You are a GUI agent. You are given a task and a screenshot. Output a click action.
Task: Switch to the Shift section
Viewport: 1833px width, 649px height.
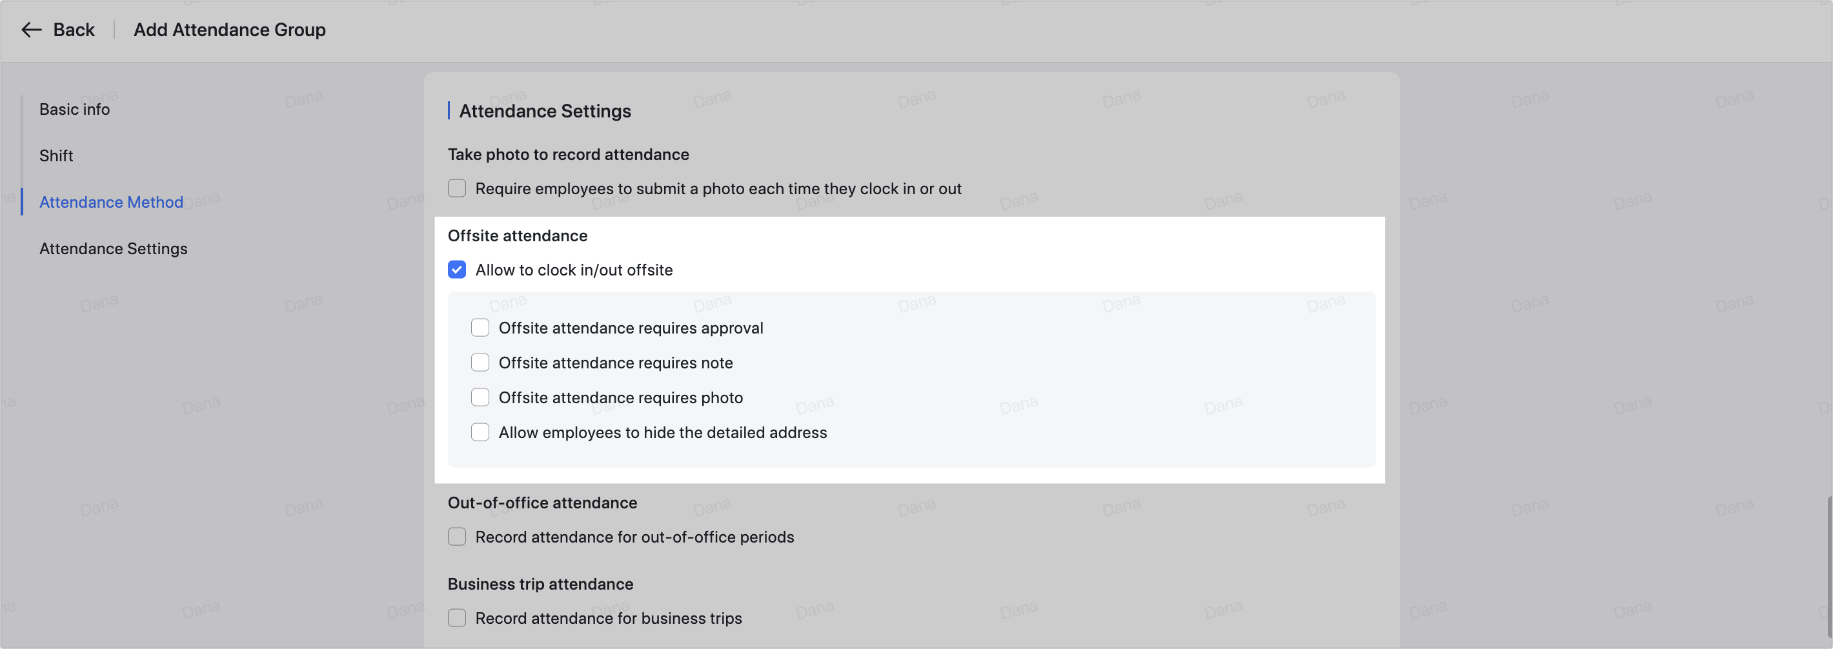(56, 155)
